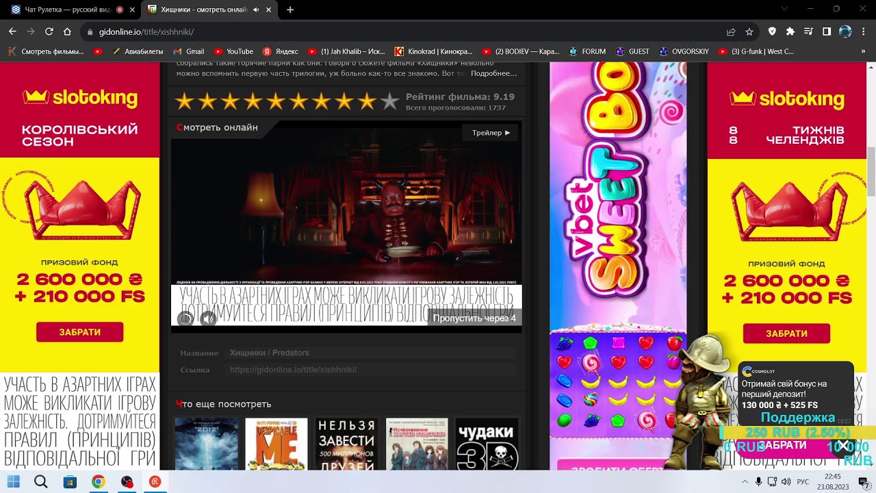Open the Смотреть фильмы bookmark

point(46,51)
